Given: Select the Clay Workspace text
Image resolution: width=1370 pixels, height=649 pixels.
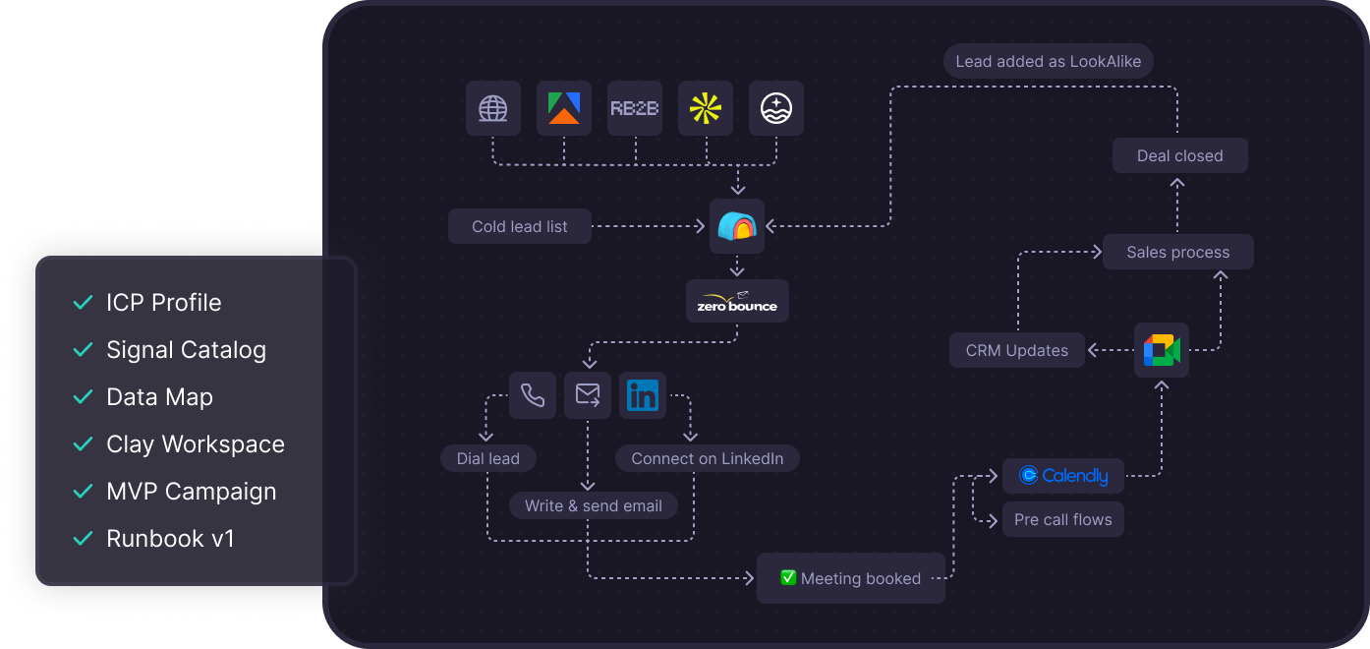Looking at the screenshot, I should click(x=196, y=444).
